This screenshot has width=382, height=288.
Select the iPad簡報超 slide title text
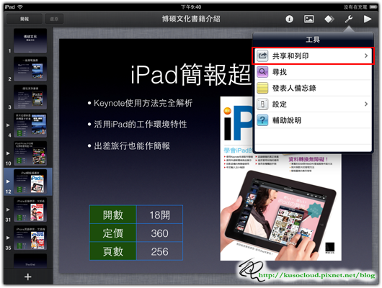191,75
